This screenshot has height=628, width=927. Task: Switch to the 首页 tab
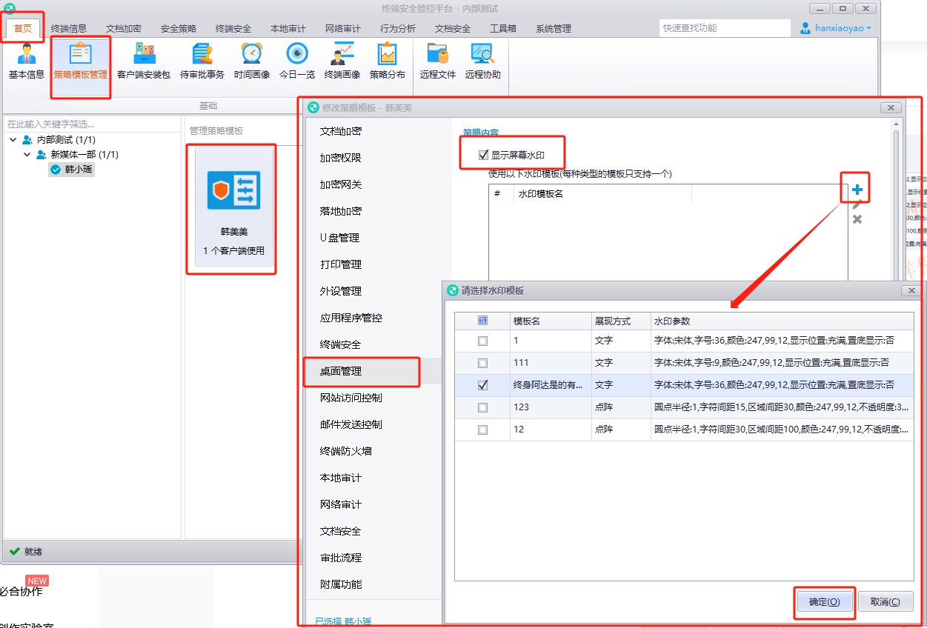tap(23, 29)
